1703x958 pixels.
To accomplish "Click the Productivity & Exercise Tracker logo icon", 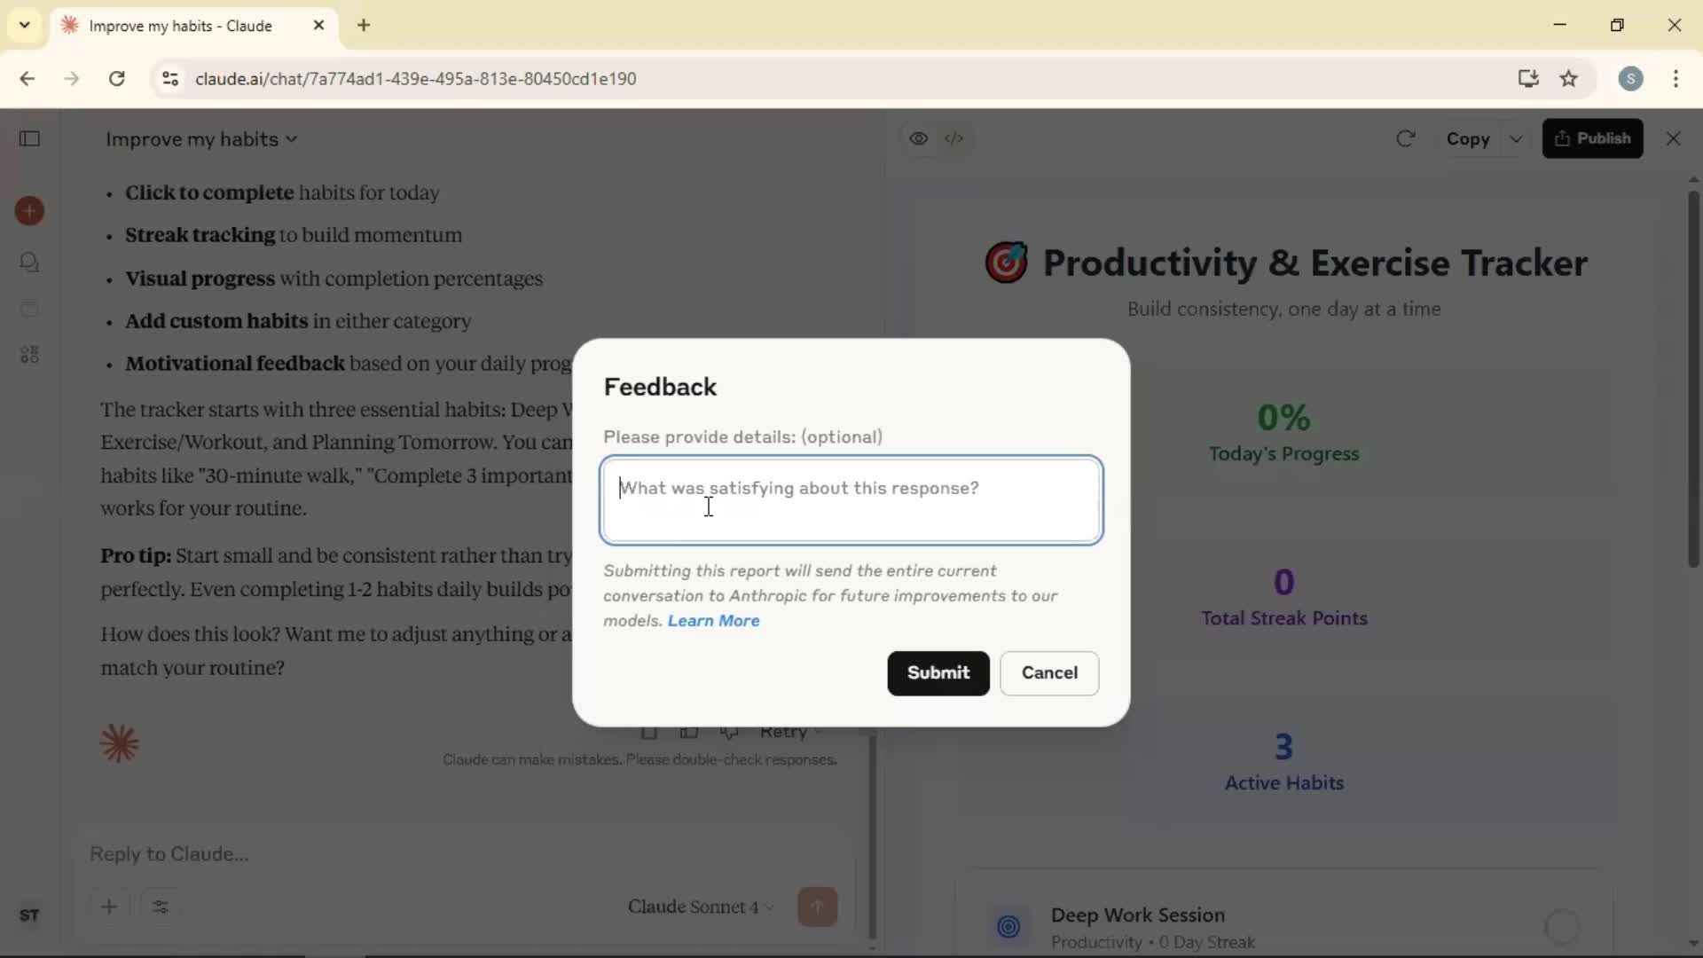I will tap(1007, 263).
